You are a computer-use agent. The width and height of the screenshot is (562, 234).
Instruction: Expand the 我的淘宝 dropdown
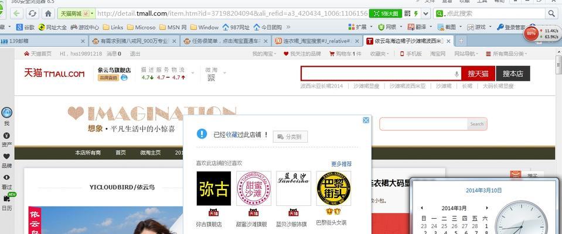point(264,54)
